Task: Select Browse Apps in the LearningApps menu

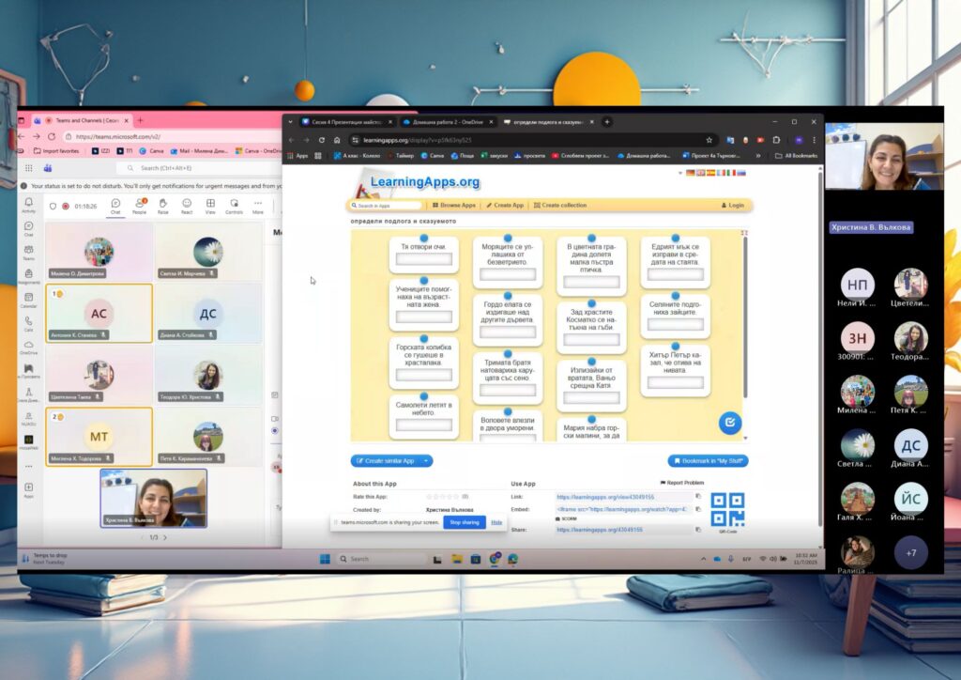Action: click(x=454, y=205)
